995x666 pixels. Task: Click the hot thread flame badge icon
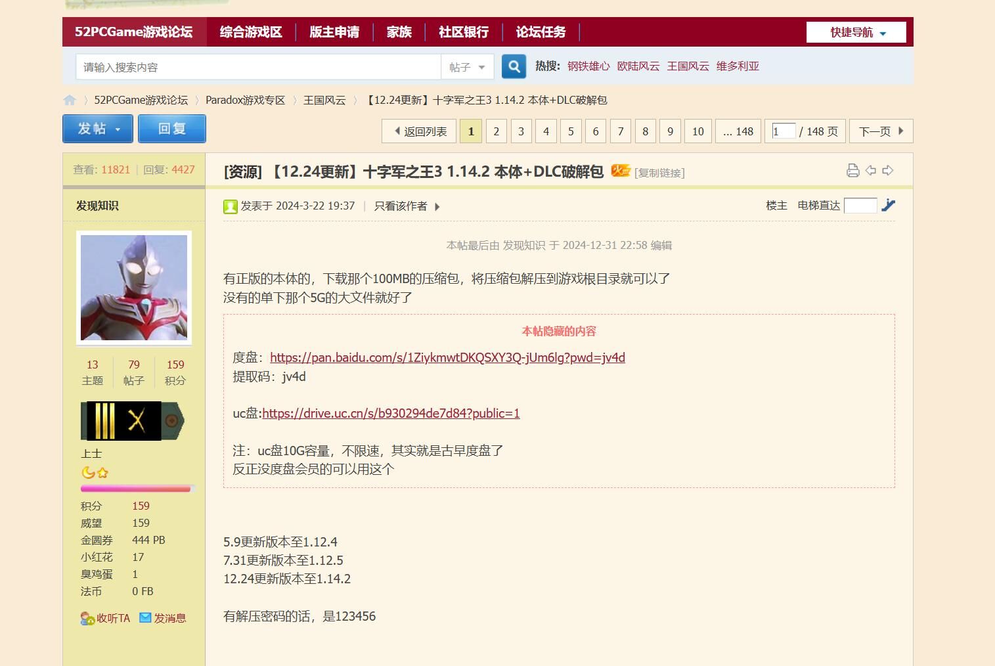point(620,171)
